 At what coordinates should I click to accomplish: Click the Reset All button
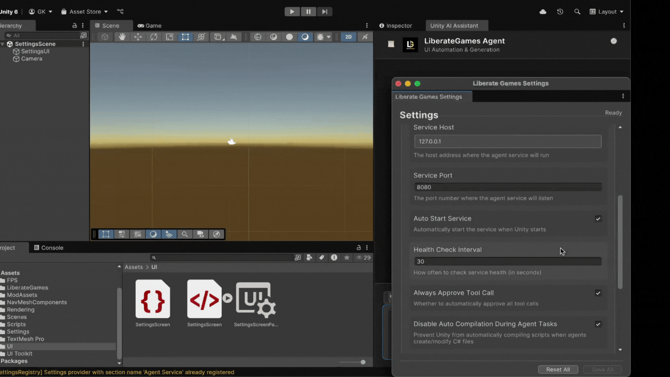click(558, 369)
